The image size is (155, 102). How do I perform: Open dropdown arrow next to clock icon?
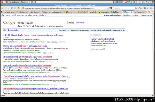coord(142,8)
